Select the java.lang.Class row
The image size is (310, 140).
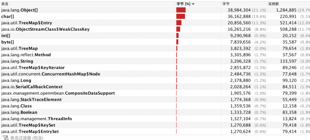pyautogui.click(x=155, y=106)
